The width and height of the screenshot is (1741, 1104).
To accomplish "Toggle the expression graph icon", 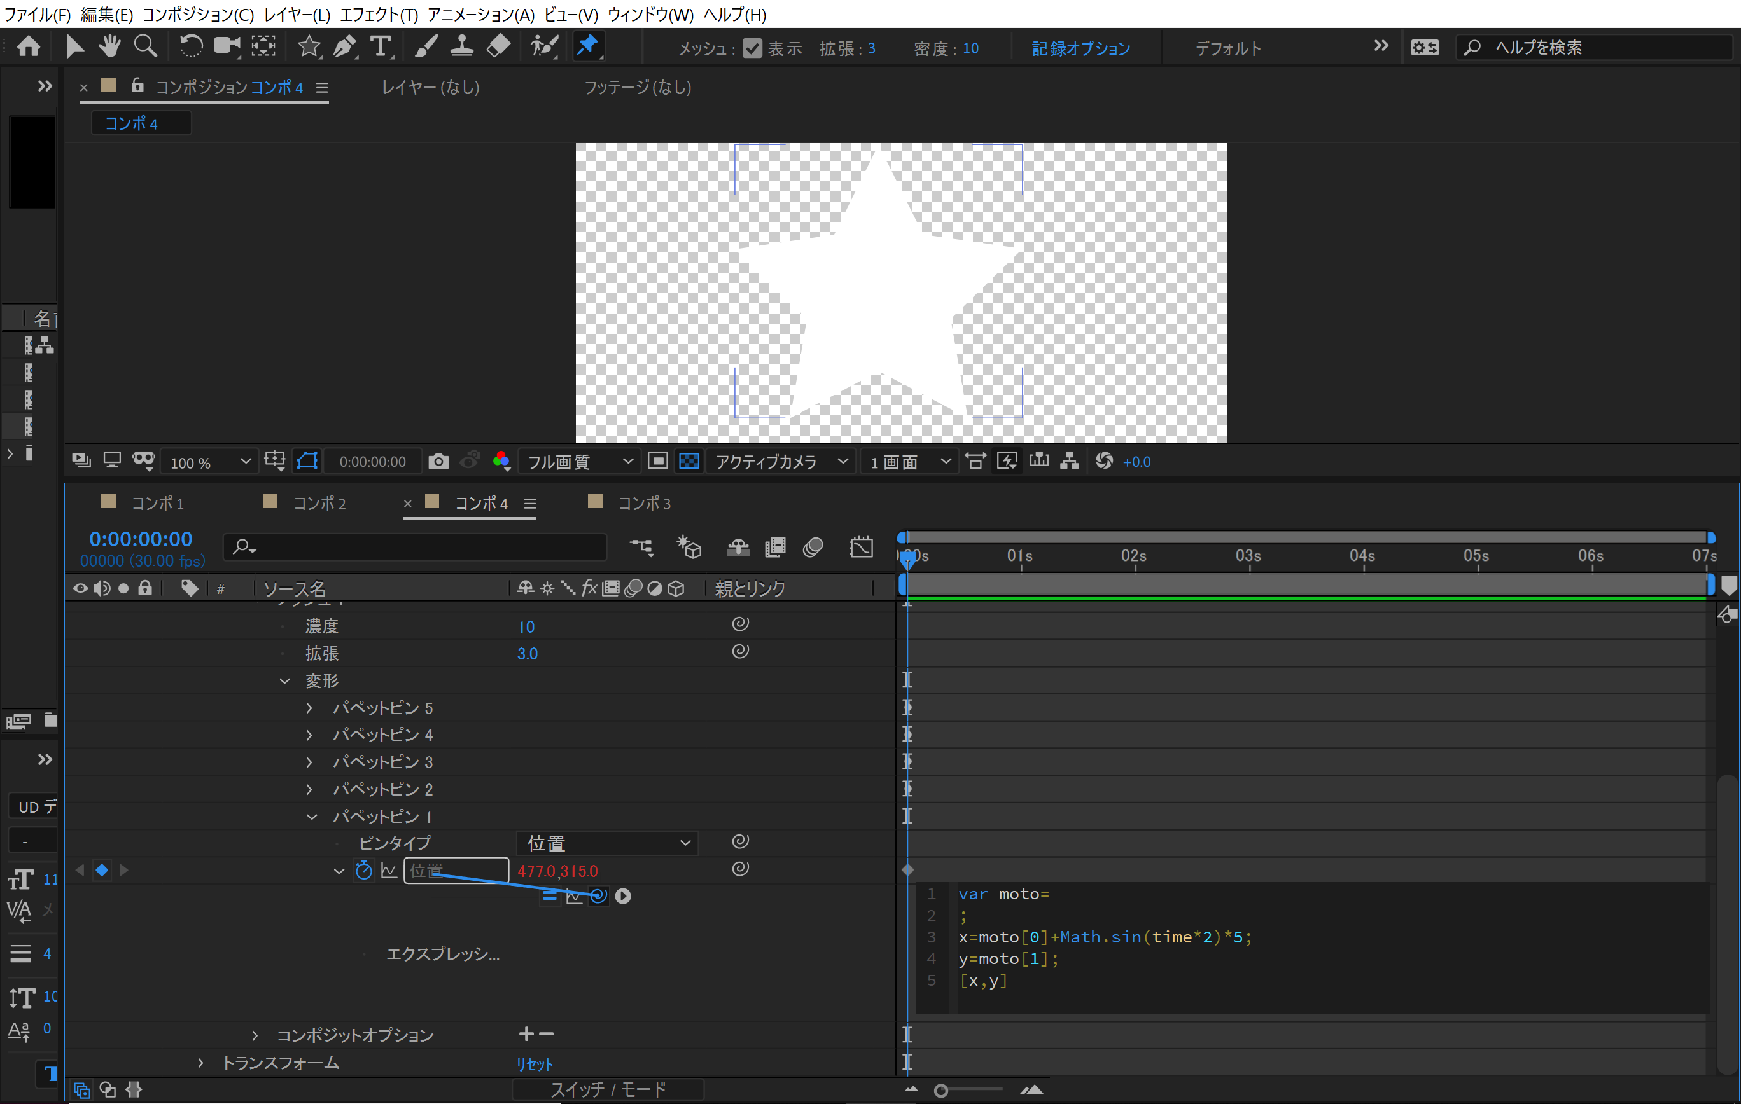I will click(x=574, y=896).
